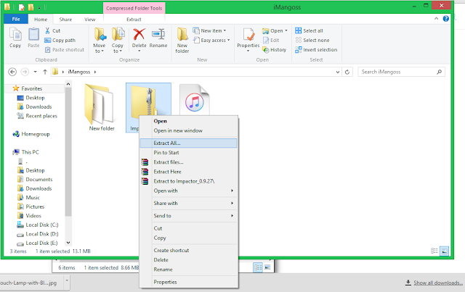This screenshot has width=465, height=292.
Task: Switch to large icons view in status bar
Action: 444,251
